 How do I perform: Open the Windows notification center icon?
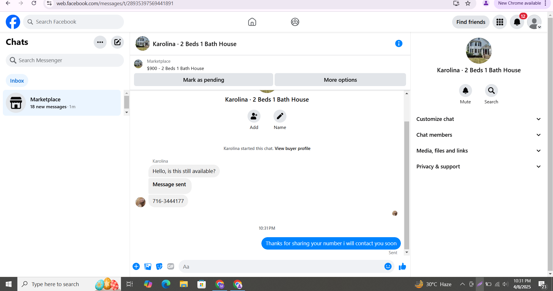tap(543, 284)
